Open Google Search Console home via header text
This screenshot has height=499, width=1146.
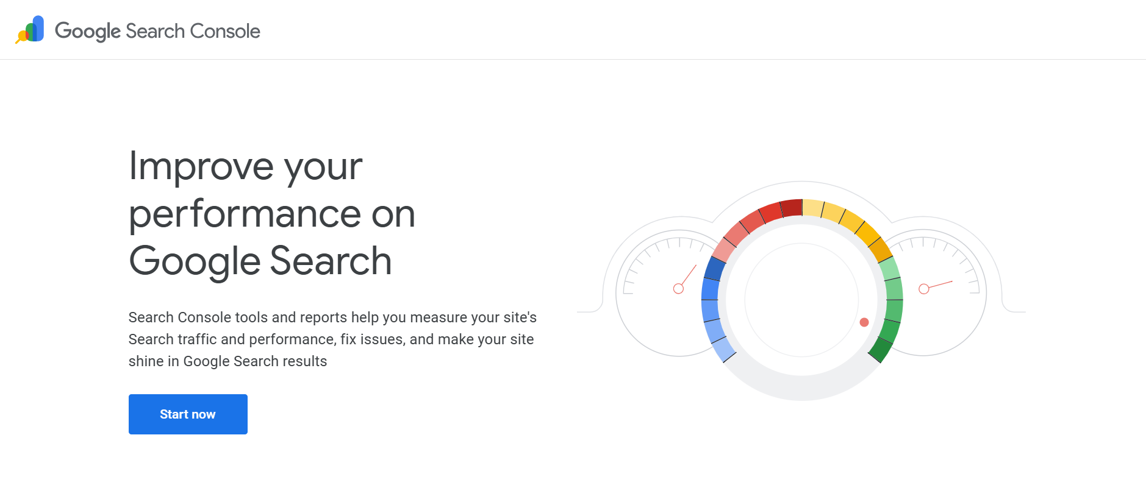[x=157, y=30]
